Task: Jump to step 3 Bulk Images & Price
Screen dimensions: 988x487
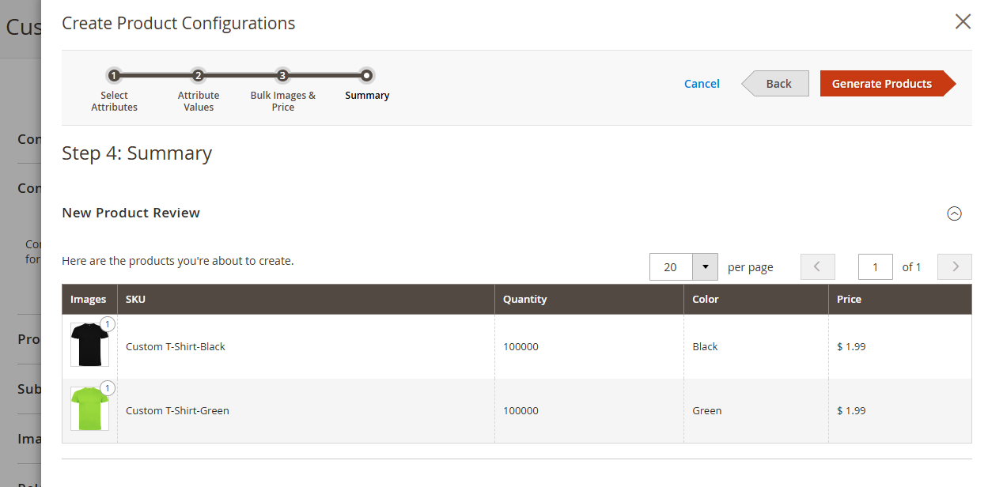Action: click(282, 76)
